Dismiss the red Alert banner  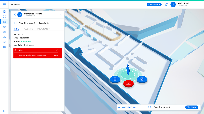click(x=57, y=50)
